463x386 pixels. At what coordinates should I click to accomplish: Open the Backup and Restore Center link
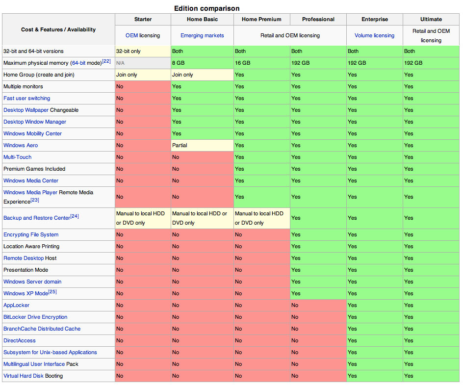click(37, 218)
